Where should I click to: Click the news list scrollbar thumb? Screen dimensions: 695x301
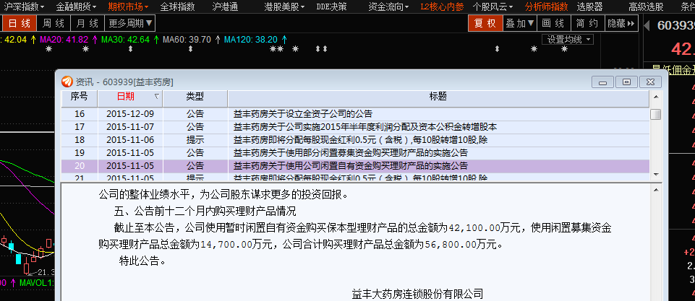655,114
